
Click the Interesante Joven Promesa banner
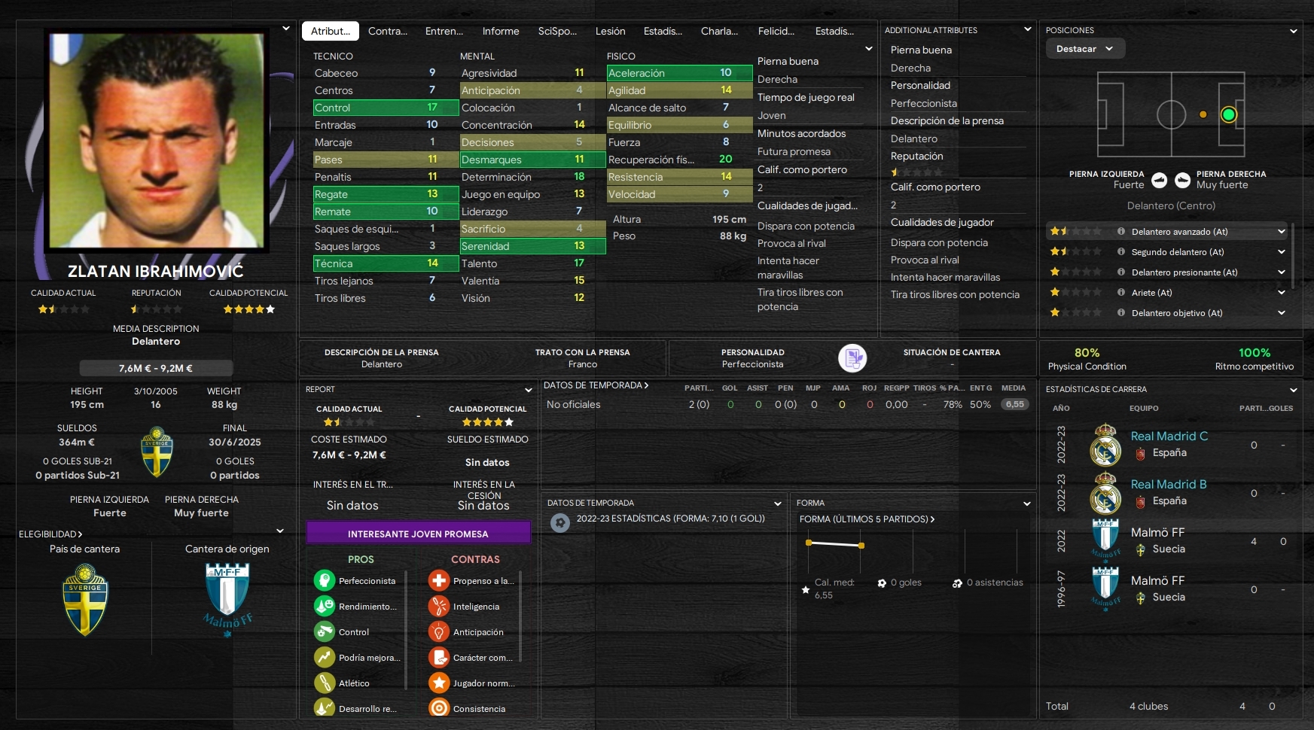(418, 534)
